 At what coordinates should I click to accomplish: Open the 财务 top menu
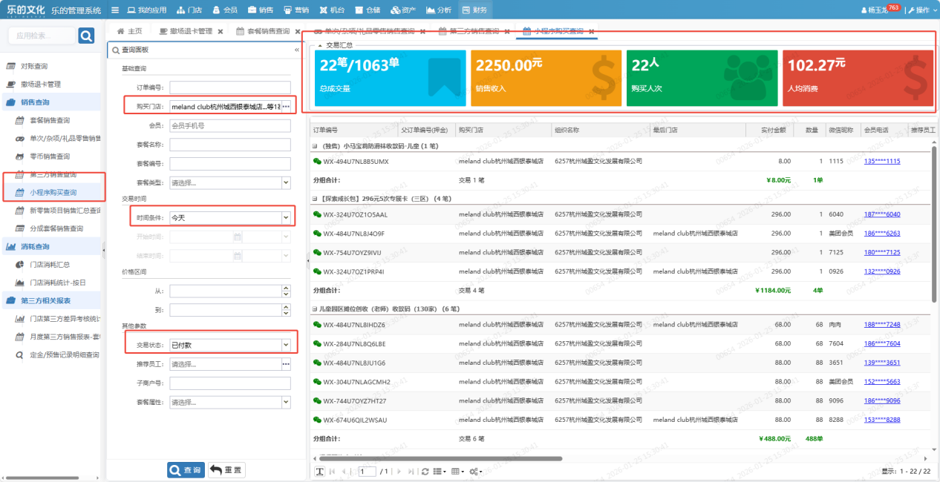(x=475, y=10)
